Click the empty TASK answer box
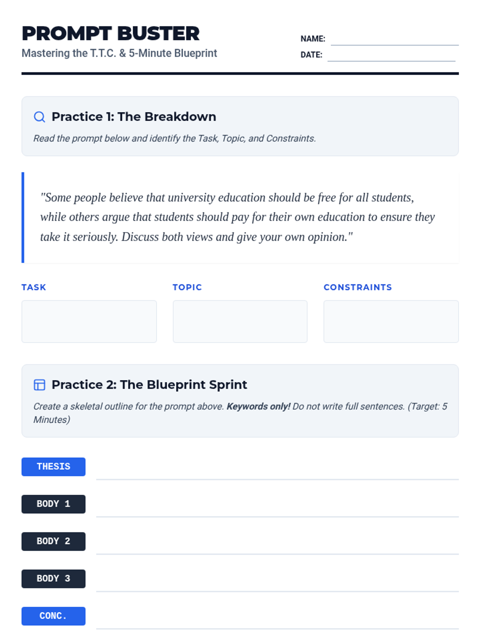This screenshot has width=480, height=640. (x=89, y=322)
